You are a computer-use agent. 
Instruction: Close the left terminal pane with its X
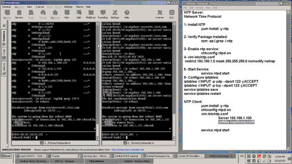click(x=94, y=128)
